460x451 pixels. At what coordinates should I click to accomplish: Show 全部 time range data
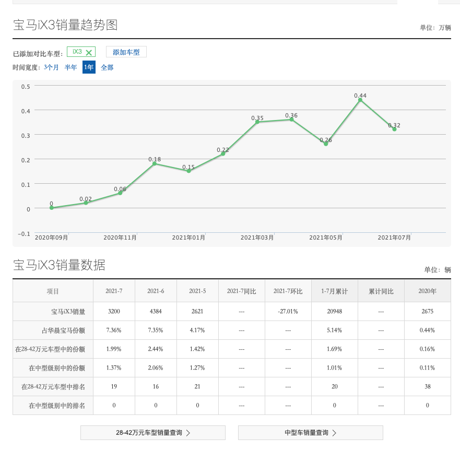(107, 67)
